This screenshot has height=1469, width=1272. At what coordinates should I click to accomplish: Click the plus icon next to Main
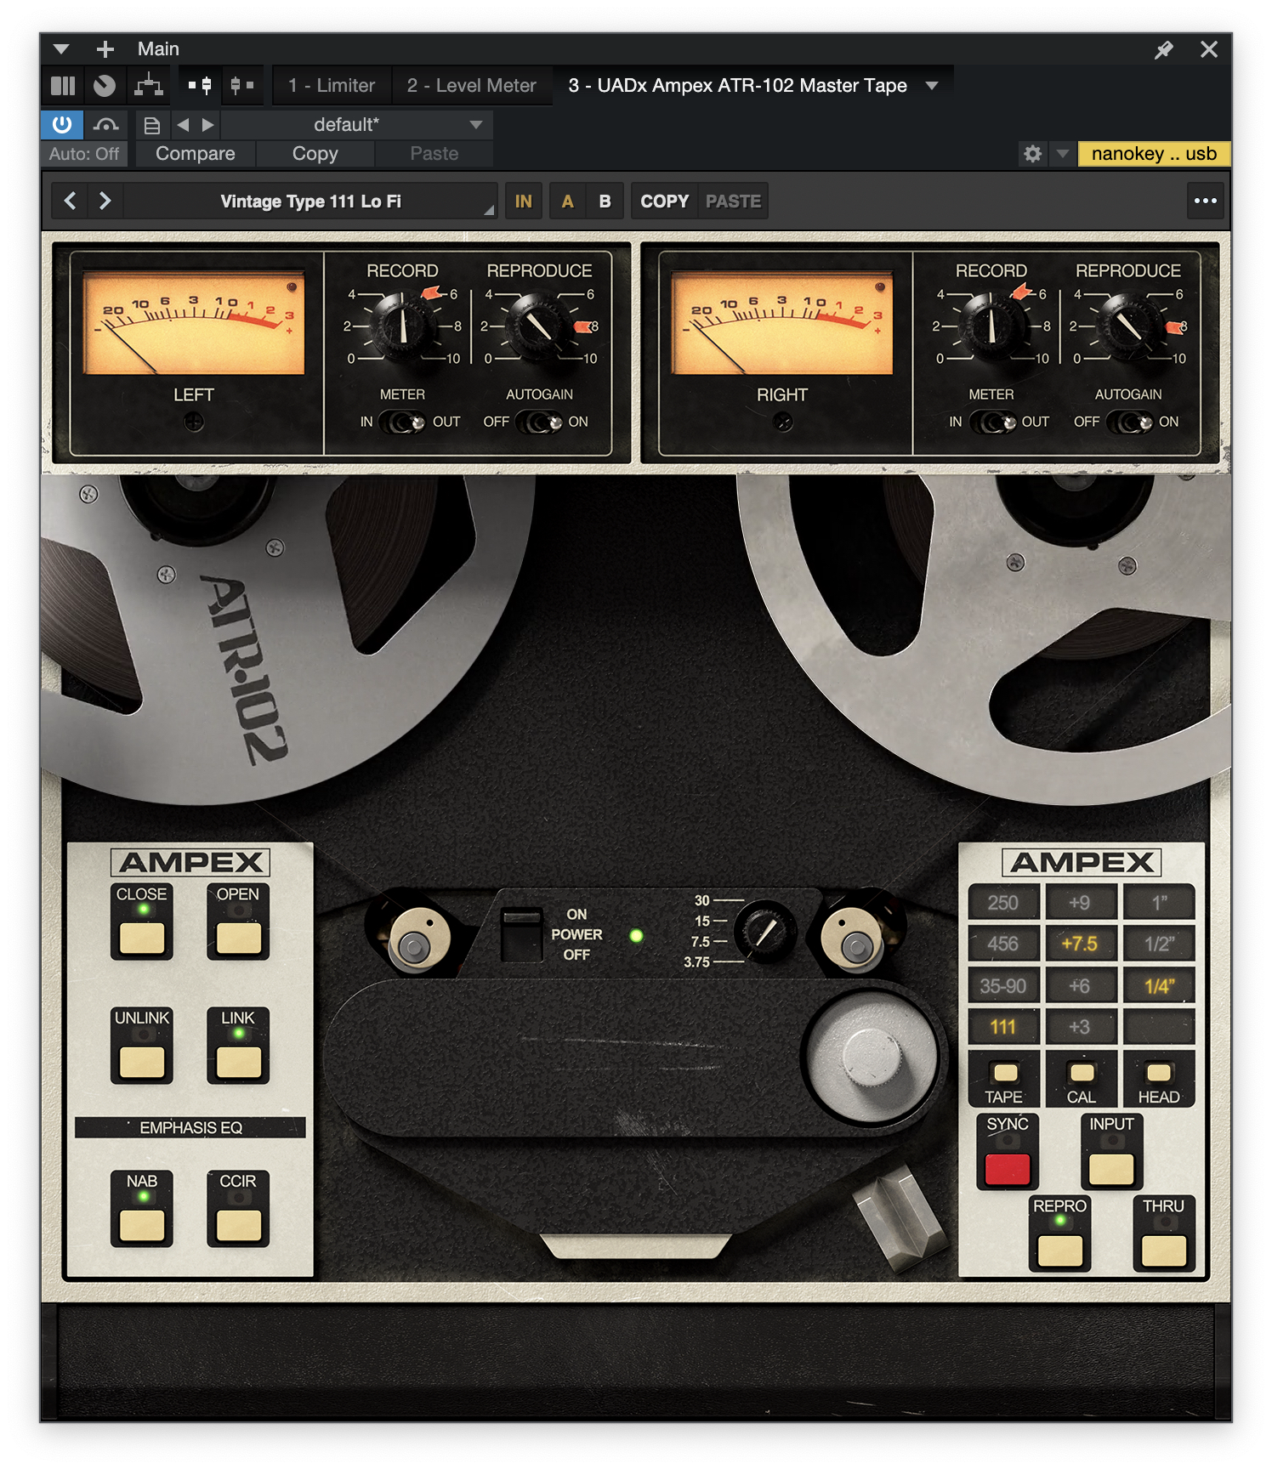click(x=105, y=49)
